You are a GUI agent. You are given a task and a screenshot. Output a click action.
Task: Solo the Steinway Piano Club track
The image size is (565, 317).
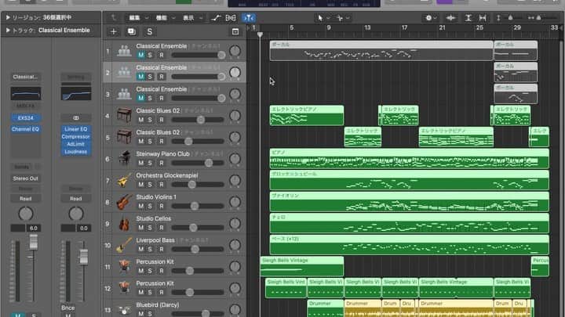pos(150,163)
